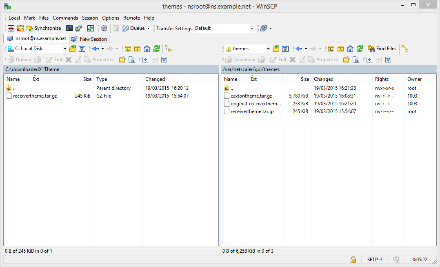The height and width of the screenshot is (267, 440).
Task: Open terminal console icon in main toolbar
Action: pos(69,28)
